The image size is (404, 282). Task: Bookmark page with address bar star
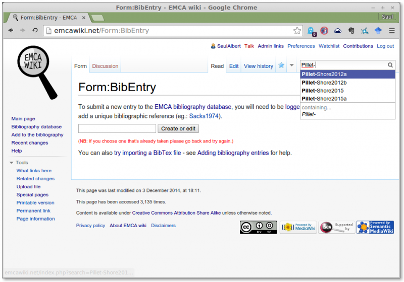(297, 31)
